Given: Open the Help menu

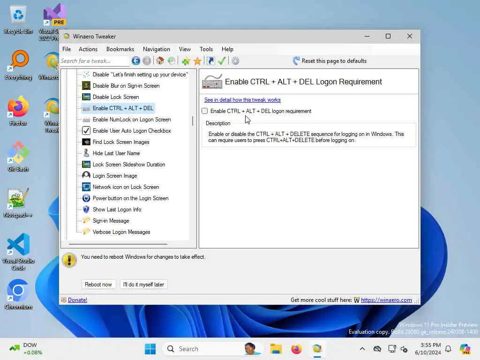Looking at the screenshot, I should pyautogui.click(x=227, y=49).
